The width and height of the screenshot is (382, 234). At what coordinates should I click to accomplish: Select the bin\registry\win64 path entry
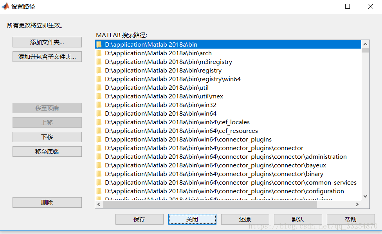[228, 79]
